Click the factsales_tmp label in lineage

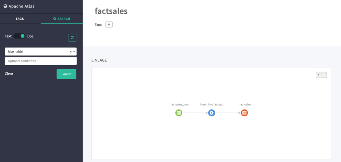[x=180, y=104]
